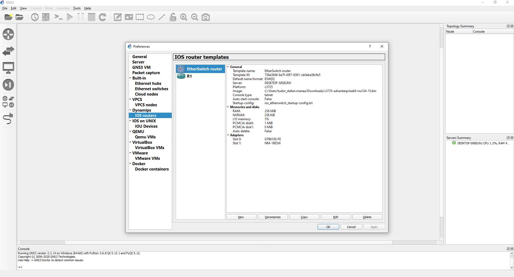Screen dimensions: 514x277
Task: Reload all nodes via circular arrow icon
Action: coord(102,17)
